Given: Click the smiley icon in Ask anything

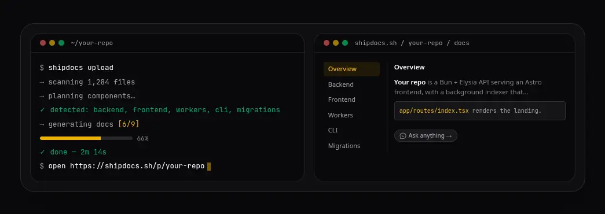Looking at the screenshot, I should pyautogui.click(x=403, y=136).
